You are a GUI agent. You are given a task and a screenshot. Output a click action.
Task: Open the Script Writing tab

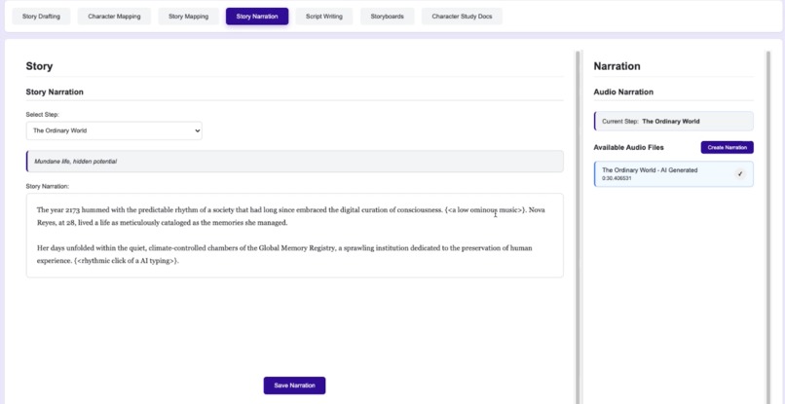(x=324, y=16)
